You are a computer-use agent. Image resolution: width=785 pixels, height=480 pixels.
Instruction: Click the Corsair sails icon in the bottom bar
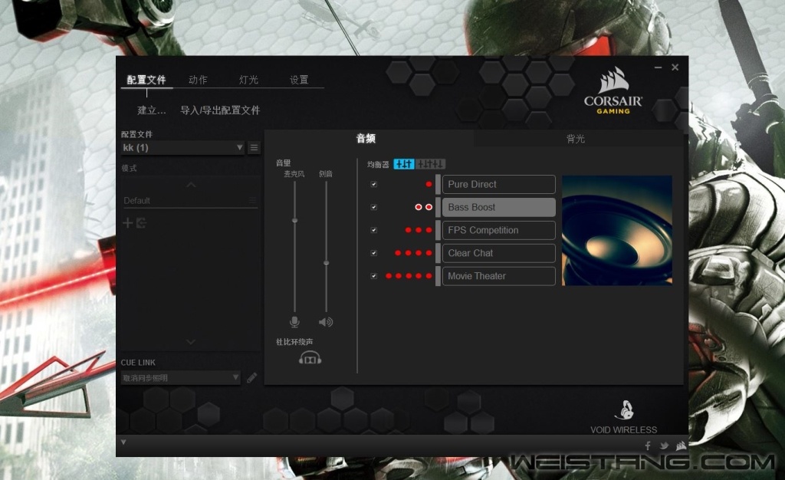coord(681,445)
